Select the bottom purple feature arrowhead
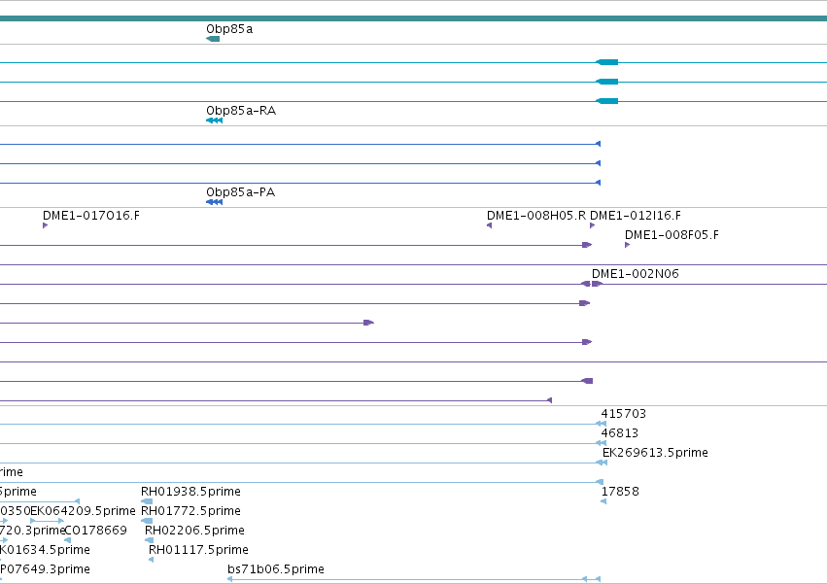827x584 pixels. coord(549,400)
